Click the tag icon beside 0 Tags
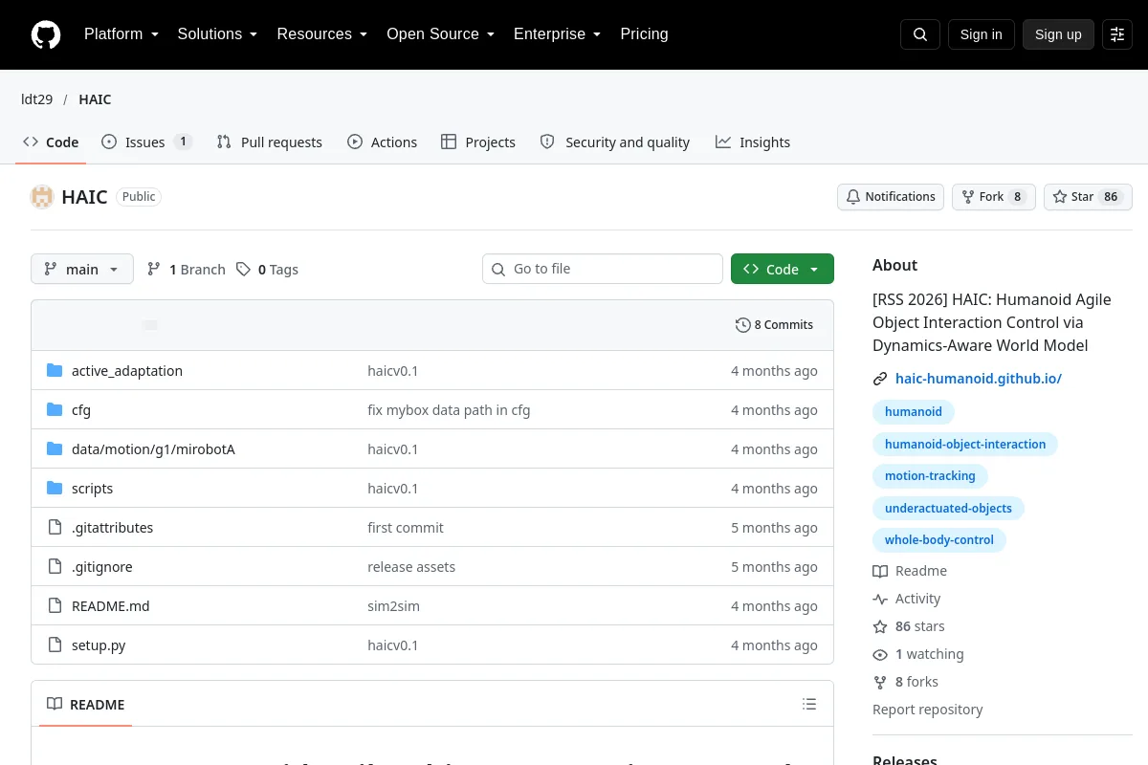 (244, 270)
